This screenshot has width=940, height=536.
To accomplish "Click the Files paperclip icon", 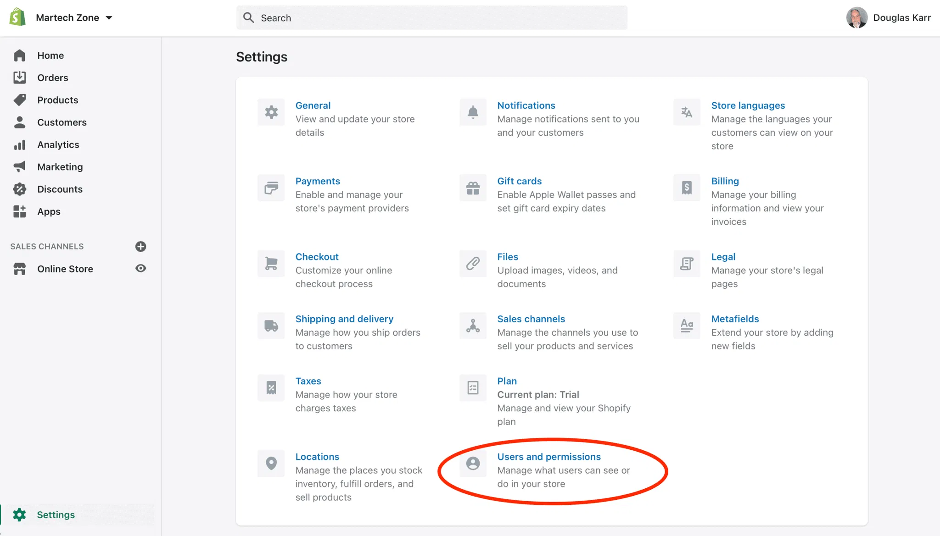I will [x=473, y=264].
